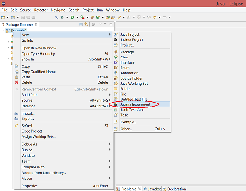Viewport: 246px width, 191px height.
Task: Choose JUnit Test Case menu entry
Action: point(132,110)
